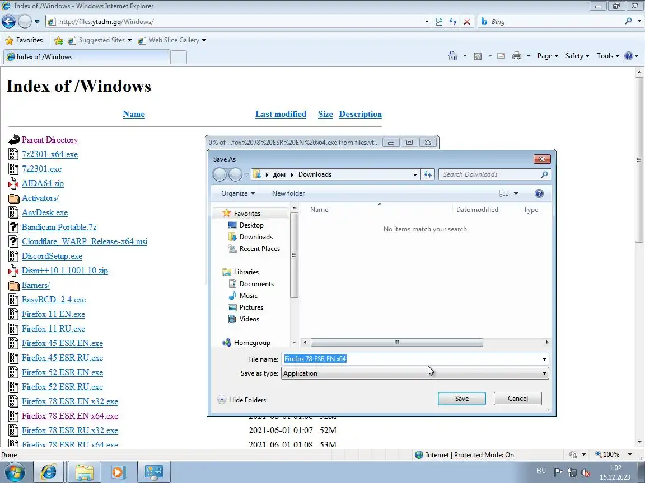Image resolution: width=645 pixels, height=483 pixels.
Task: Click Action Center flag in system tray
Action: pyautogui.click(x=558, y=472)
